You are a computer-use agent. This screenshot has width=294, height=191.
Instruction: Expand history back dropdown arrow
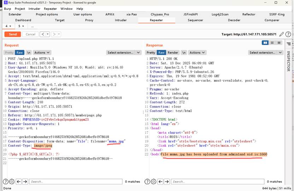click(48, 34)
